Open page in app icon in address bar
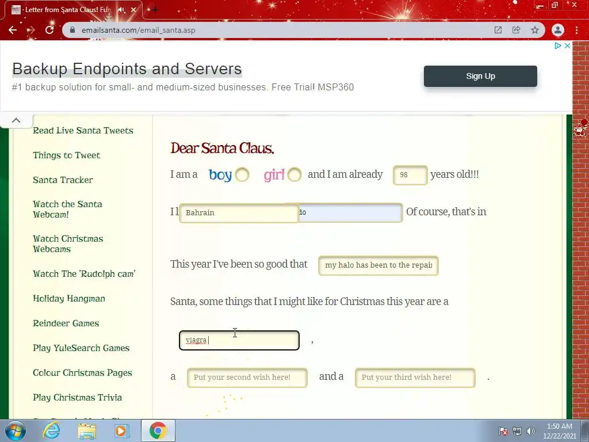 coord(498,30)
